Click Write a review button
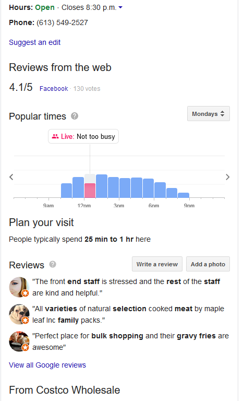 tap(157, 264)
